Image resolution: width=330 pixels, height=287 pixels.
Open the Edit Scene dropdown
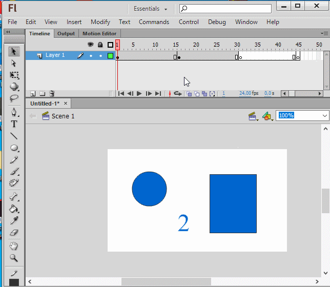tap(253, 116)
